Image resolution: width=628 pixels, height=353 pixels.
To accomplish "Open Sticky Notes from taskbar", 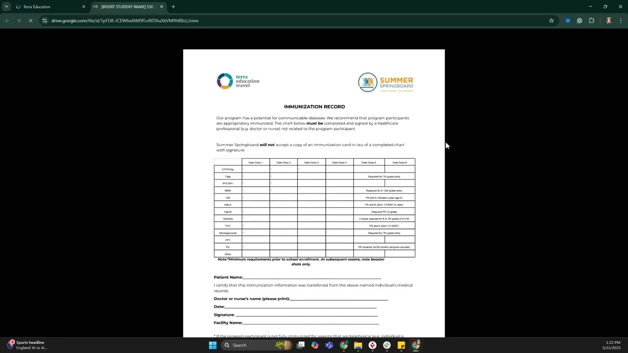I will pyautogui.click(x=401, y=345).
